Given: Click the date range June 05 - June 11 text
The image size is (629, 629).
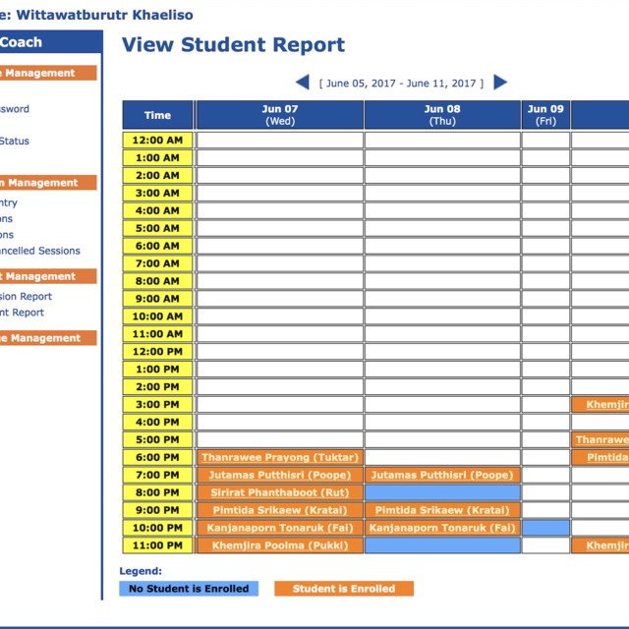Looking at the screenshot, I should [x=401, y=84].
